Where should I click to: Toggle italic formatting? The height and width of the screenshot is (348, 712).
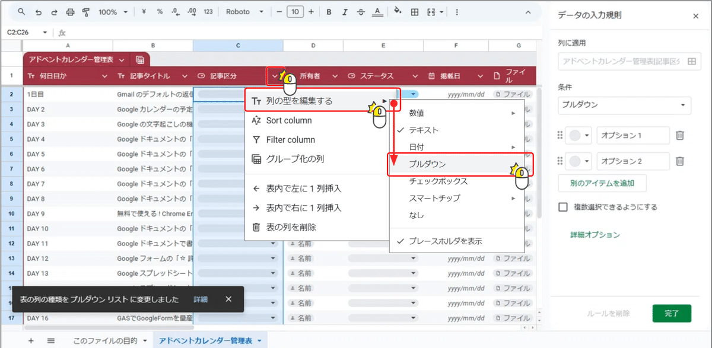pos(344,12)
